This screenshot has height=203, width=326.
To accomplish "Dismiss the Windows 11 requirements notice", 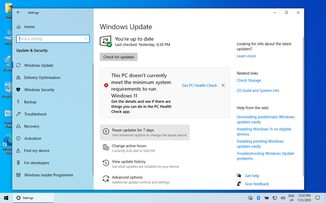I will point(223,86).
